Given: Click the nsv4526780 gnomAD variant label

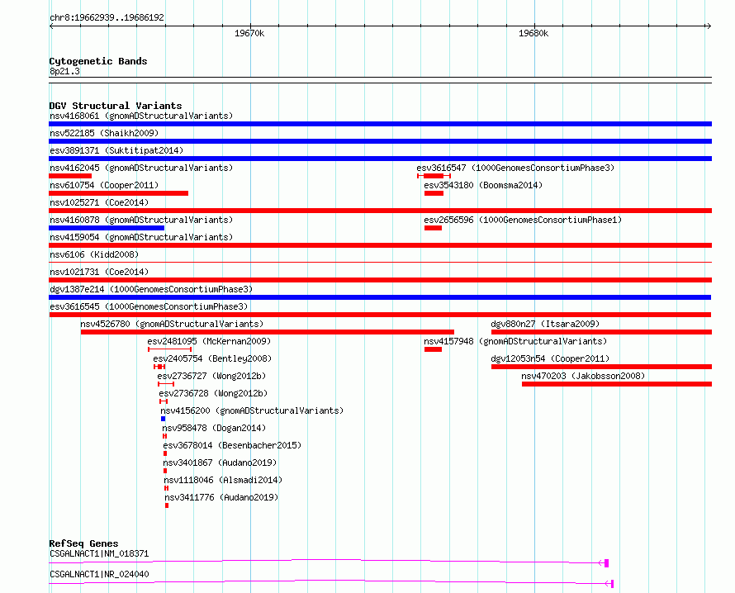Looking at the screenshot, I should (x=172, y=324).
